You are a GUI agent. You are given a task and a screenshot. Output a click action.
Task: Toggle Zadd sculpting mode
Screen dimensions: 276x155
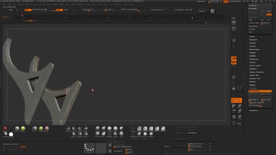(x=59, y=10)
